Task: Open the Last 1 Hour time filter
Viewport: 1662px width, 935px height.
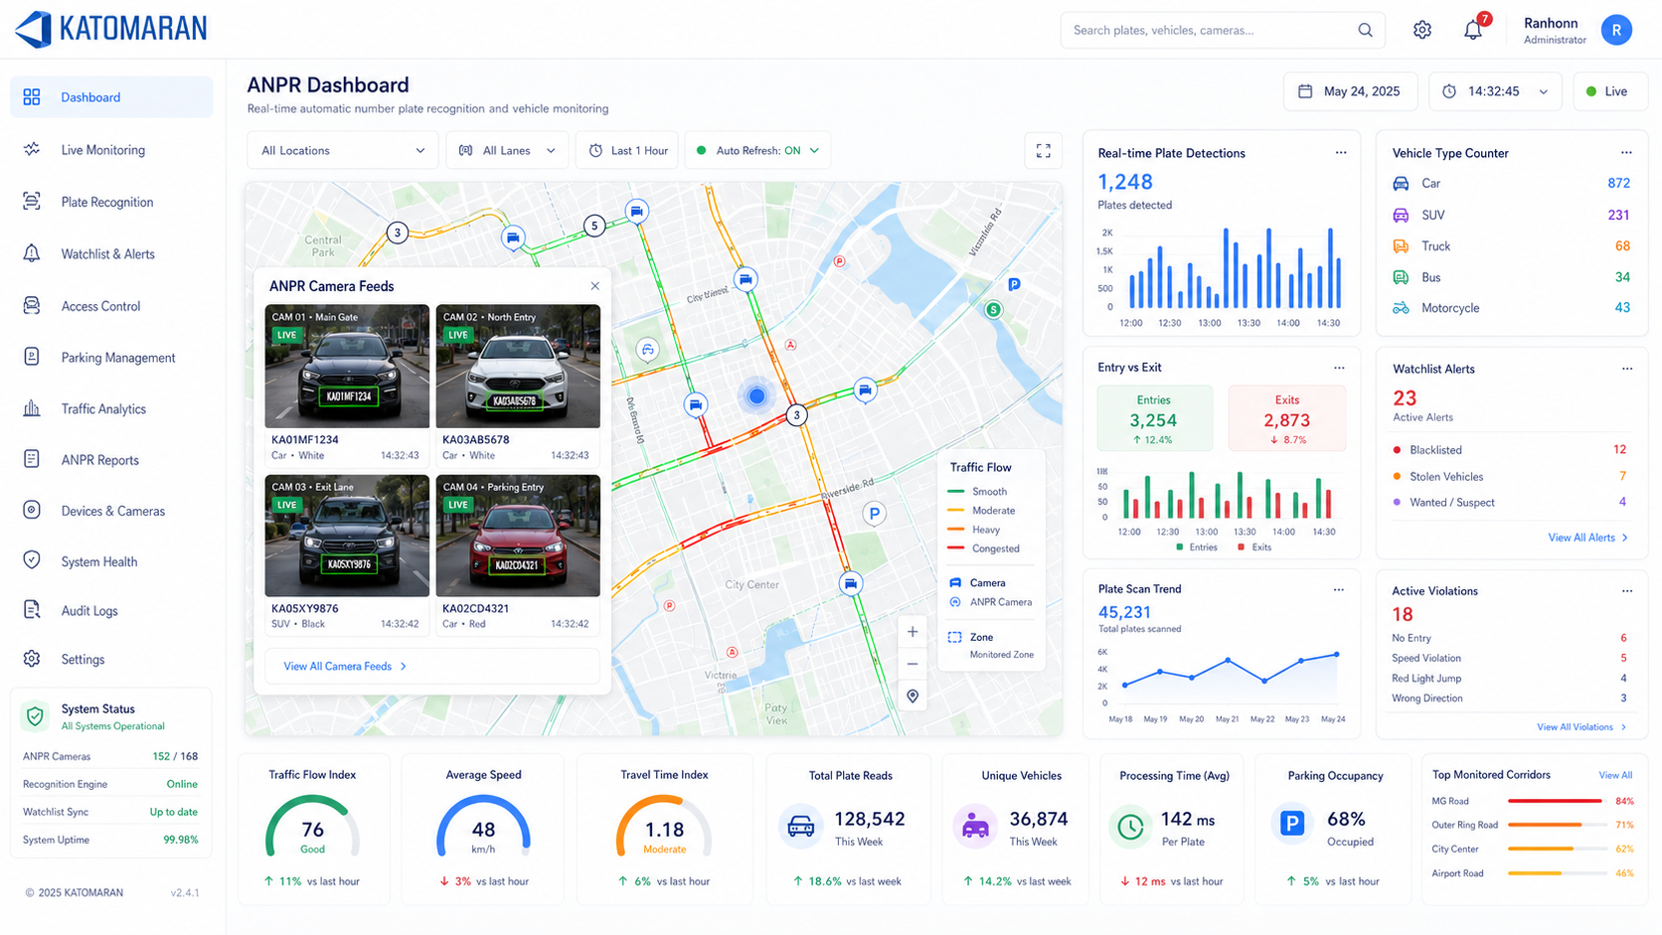Action: pos(627,151)
